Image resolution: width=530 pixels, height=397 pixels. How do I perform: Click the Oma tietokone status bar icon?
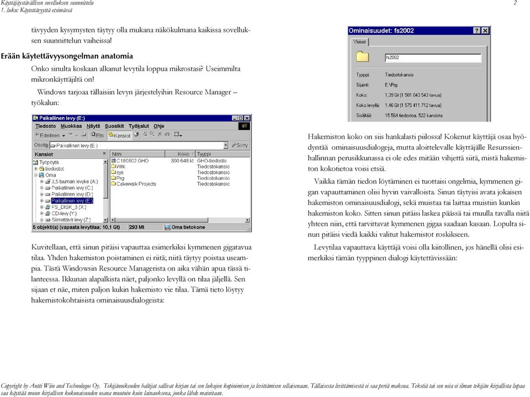pos(167,227)
